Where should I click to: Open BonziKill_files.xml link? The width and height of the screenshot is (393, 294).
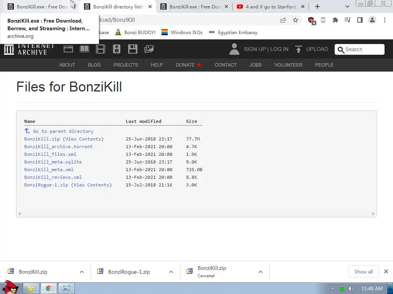point(50,154)
